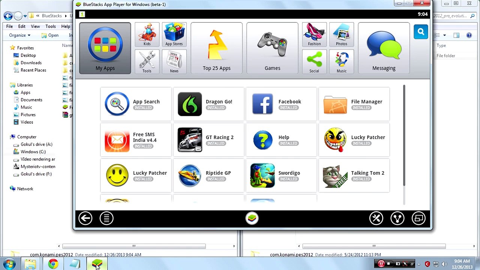Select Recent Places in navigation pane
480x270 pixels.
[x=33, y=70]
